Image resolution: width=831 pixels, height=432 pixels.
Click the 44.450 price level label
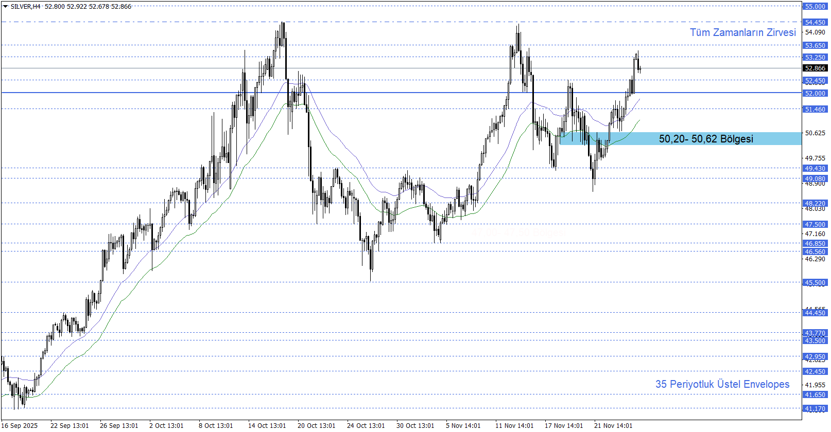(x=815, y=313)
